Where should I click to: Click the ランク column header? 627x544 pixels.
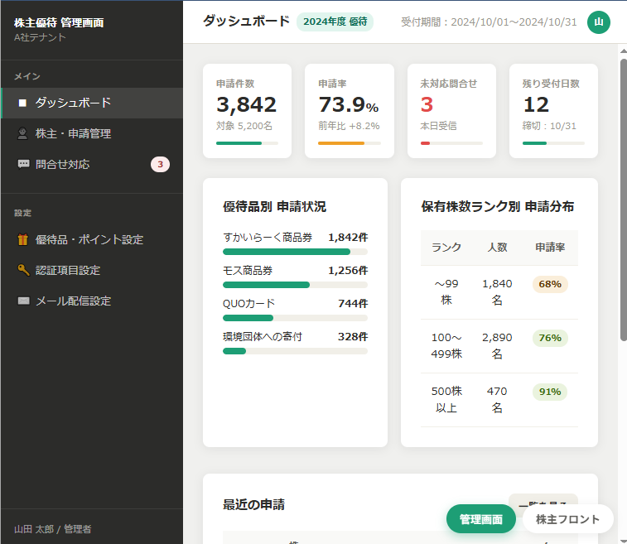click(x=446, y=248)
